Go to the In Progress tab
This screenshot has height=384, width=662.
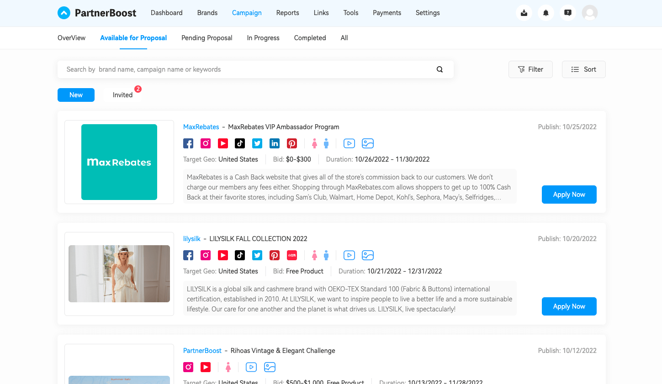263,38
